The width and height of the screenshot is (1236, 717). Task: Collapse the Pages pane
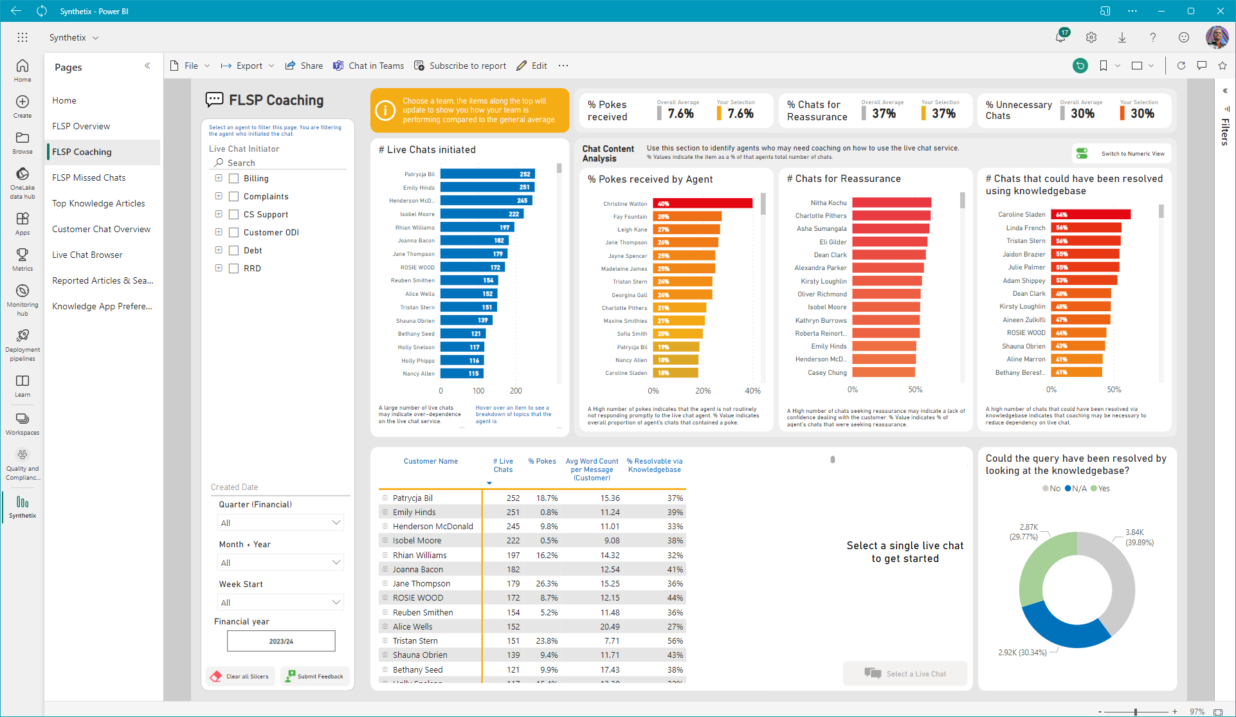(147, 66)
